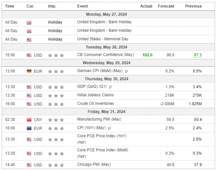The image size is (217, 172).
Task: Open the German CPI (MoM) (May) event
Action: pos(100,71)
